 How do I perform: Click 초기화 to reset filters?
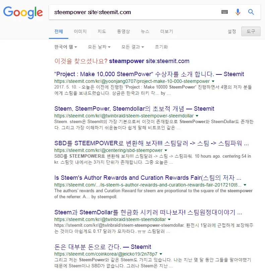point(161,47)
